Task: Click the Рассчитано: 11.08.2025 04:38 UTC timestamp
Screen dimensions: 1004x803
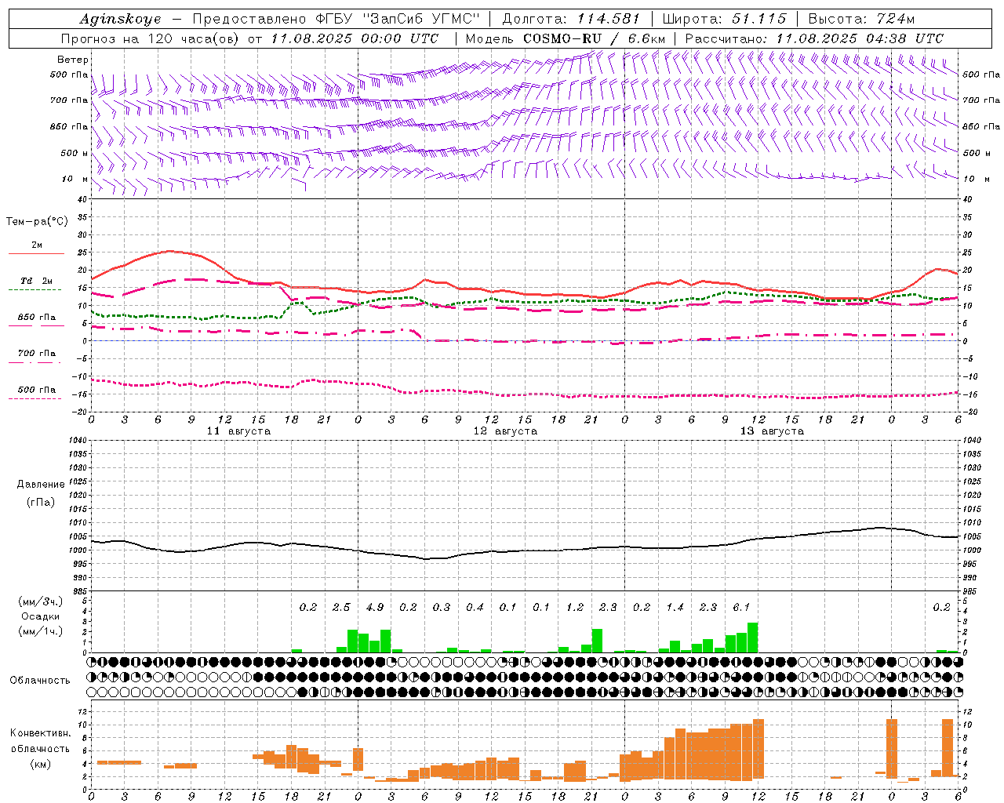Action: coord(814,38)
